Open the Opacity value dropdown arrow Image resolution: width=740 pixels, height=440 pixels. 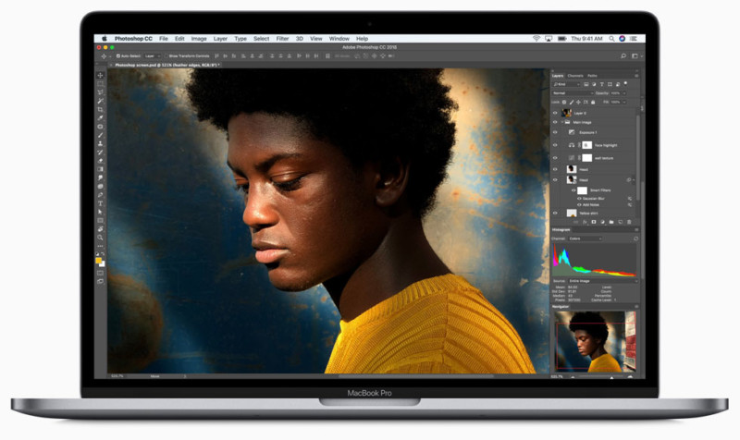tap(624, 93)
